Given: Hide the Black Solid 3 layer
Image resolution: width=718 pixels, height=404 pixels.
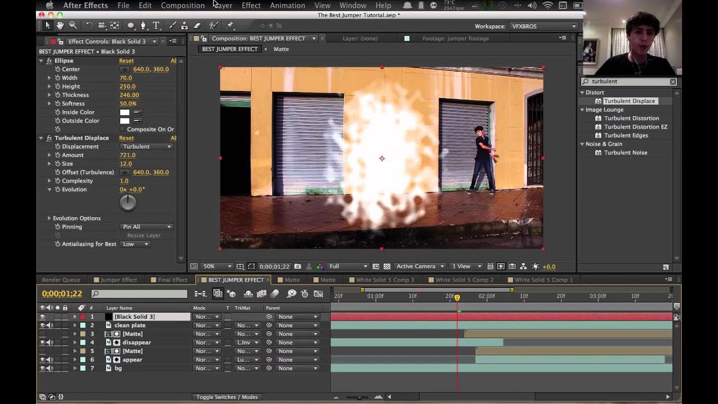Looking at the screenshot, I should click(x=42, y=316).
